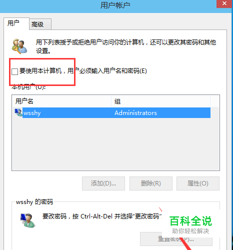
Task: Open 属性(O) properties button
Action: tap(198, 183)
